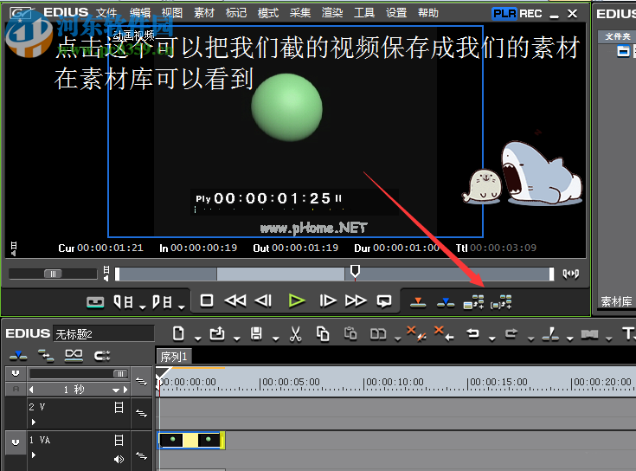Click the Insert to timeline icon
This screenshot has height=471, width=636.
[418, 302]
